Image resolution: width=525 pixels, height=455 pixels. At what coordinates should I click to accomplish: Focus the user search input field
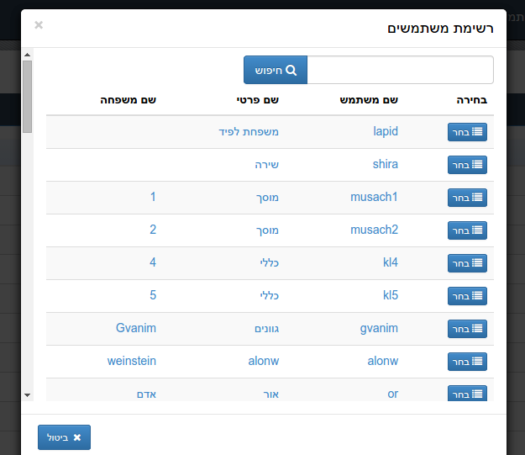pyautogui.click(x=400, y=70)
